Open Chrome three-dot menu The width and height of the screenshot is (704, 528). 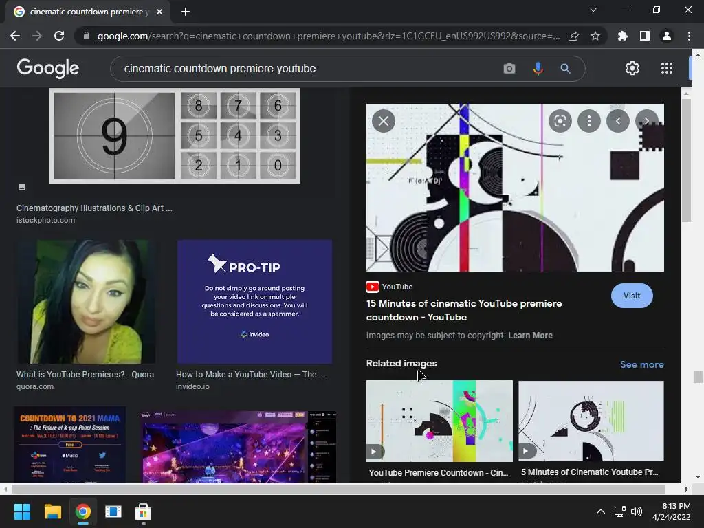[689, 36]
